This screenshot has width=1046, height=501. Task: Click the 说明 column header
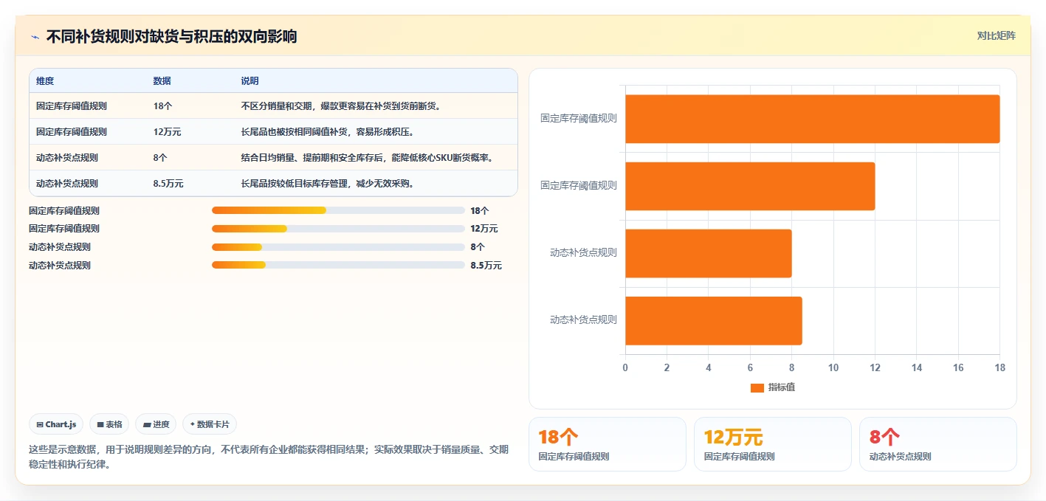pos(250,81)
